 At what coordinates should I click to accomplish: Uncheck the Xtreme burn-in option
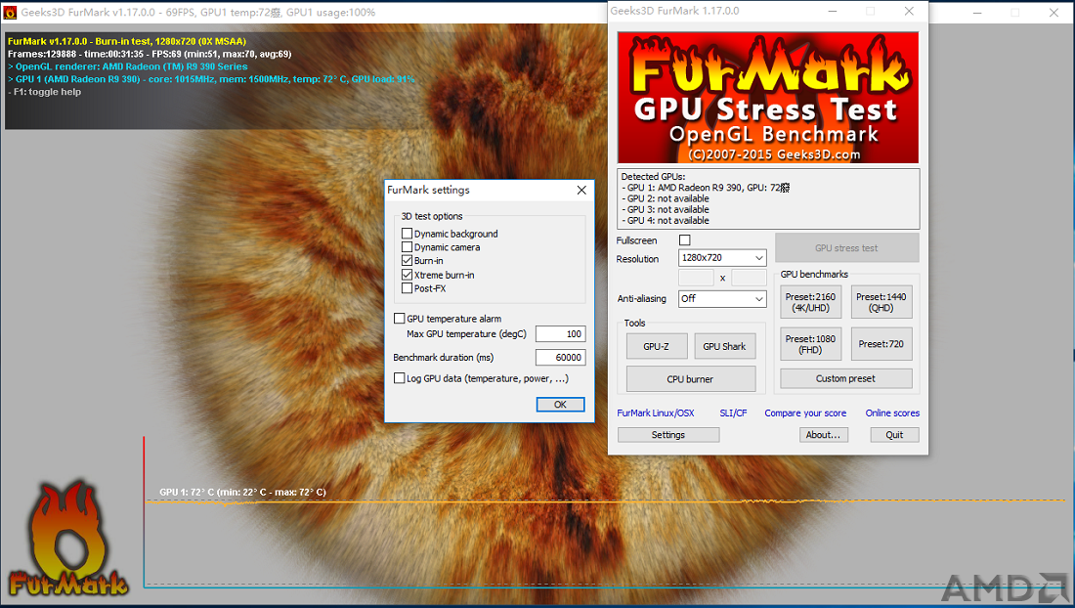(408, 275)
